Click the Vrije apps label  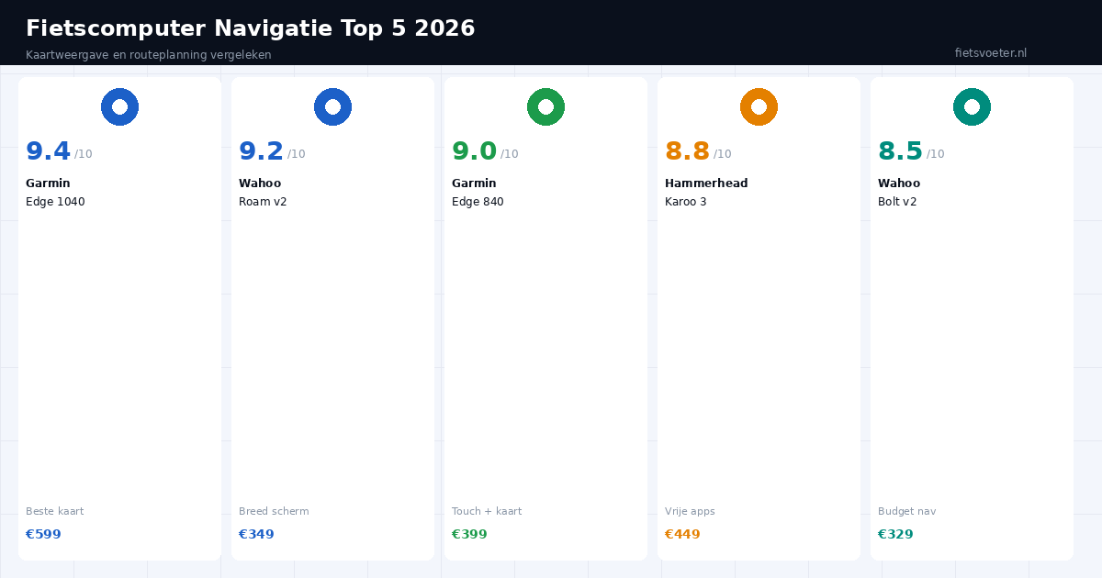pyautogui.click(x=690, y=512)
